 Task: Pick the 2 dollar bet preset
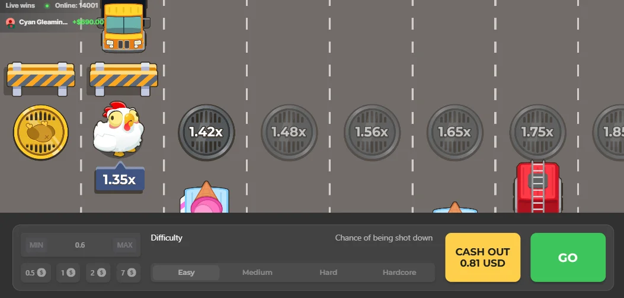pyautogui.click(x=98, y=273)
